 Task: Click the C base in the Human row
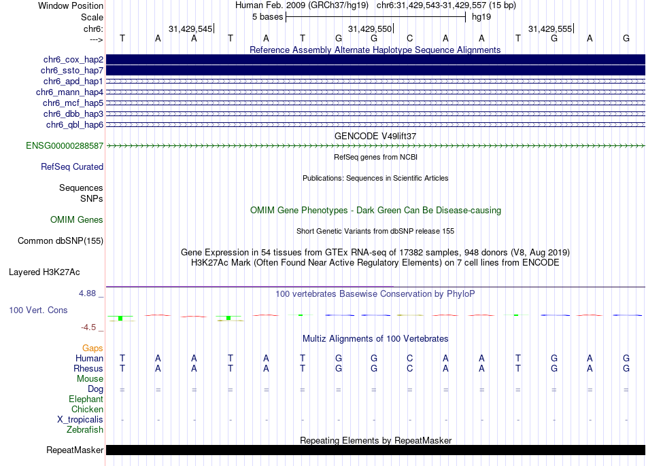pos(409,359)
